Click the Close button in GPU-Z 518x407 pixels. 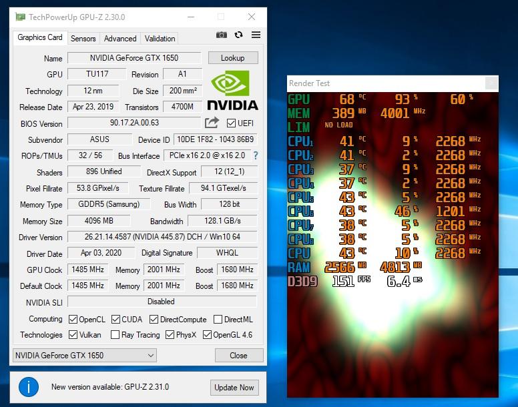[x=239, y=355]
